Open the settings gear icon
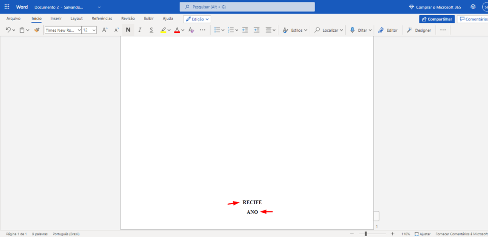 (473, 7)
